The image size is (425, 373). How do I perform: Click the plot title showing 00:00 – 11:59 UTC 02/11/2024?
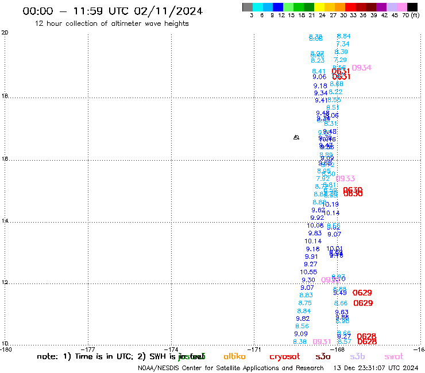(x=113, y=11)
